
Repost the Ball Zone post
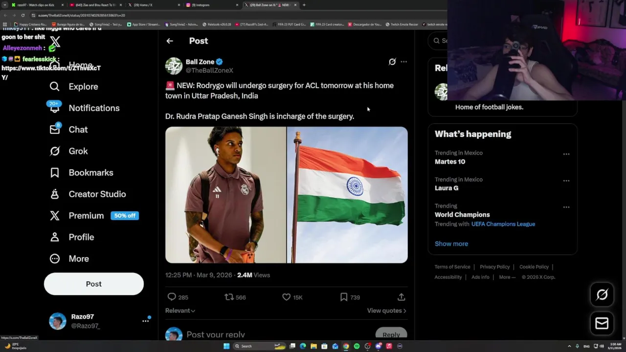point(229,297)
